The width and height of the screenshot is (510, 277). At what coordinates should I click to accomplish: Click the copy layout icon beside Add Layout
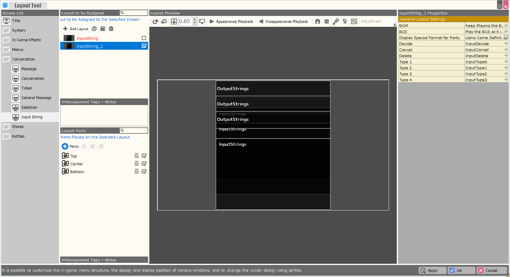tap(94, 29)
